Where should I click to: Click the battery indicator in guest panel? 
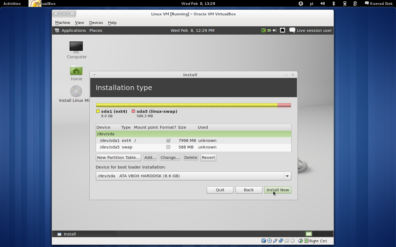pyautogui.click(x=269, y=30)
